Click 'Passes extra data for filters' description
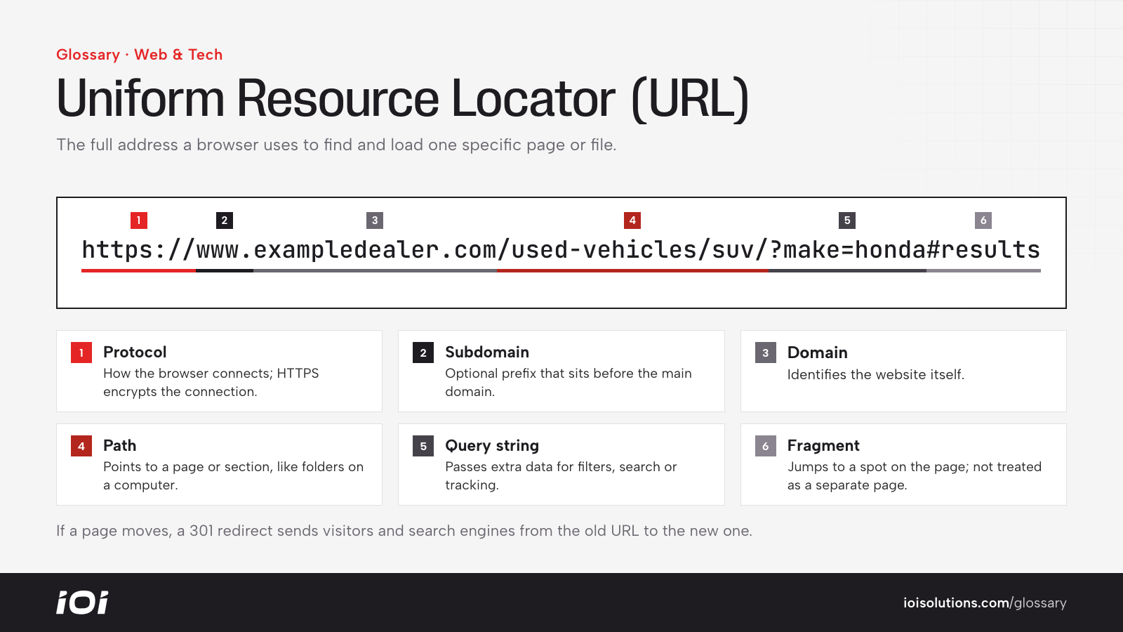This screenshot has height=632, width=1123. tap(561, 476)
